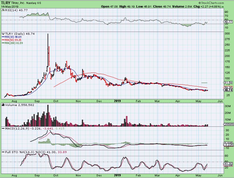Click the Volume 2,558,582 panel label
This screenshot has height=178, width=234.
[x=19, y=105]
